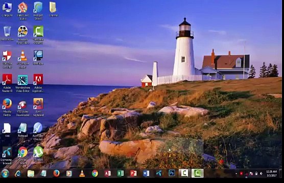Select the blank white file desktop shortcut
284x183 pixels.
point(7,130)
